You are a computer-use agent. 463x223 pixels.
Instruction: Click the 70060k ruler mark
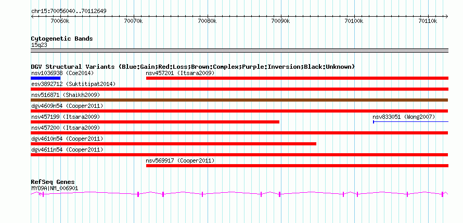60,21
